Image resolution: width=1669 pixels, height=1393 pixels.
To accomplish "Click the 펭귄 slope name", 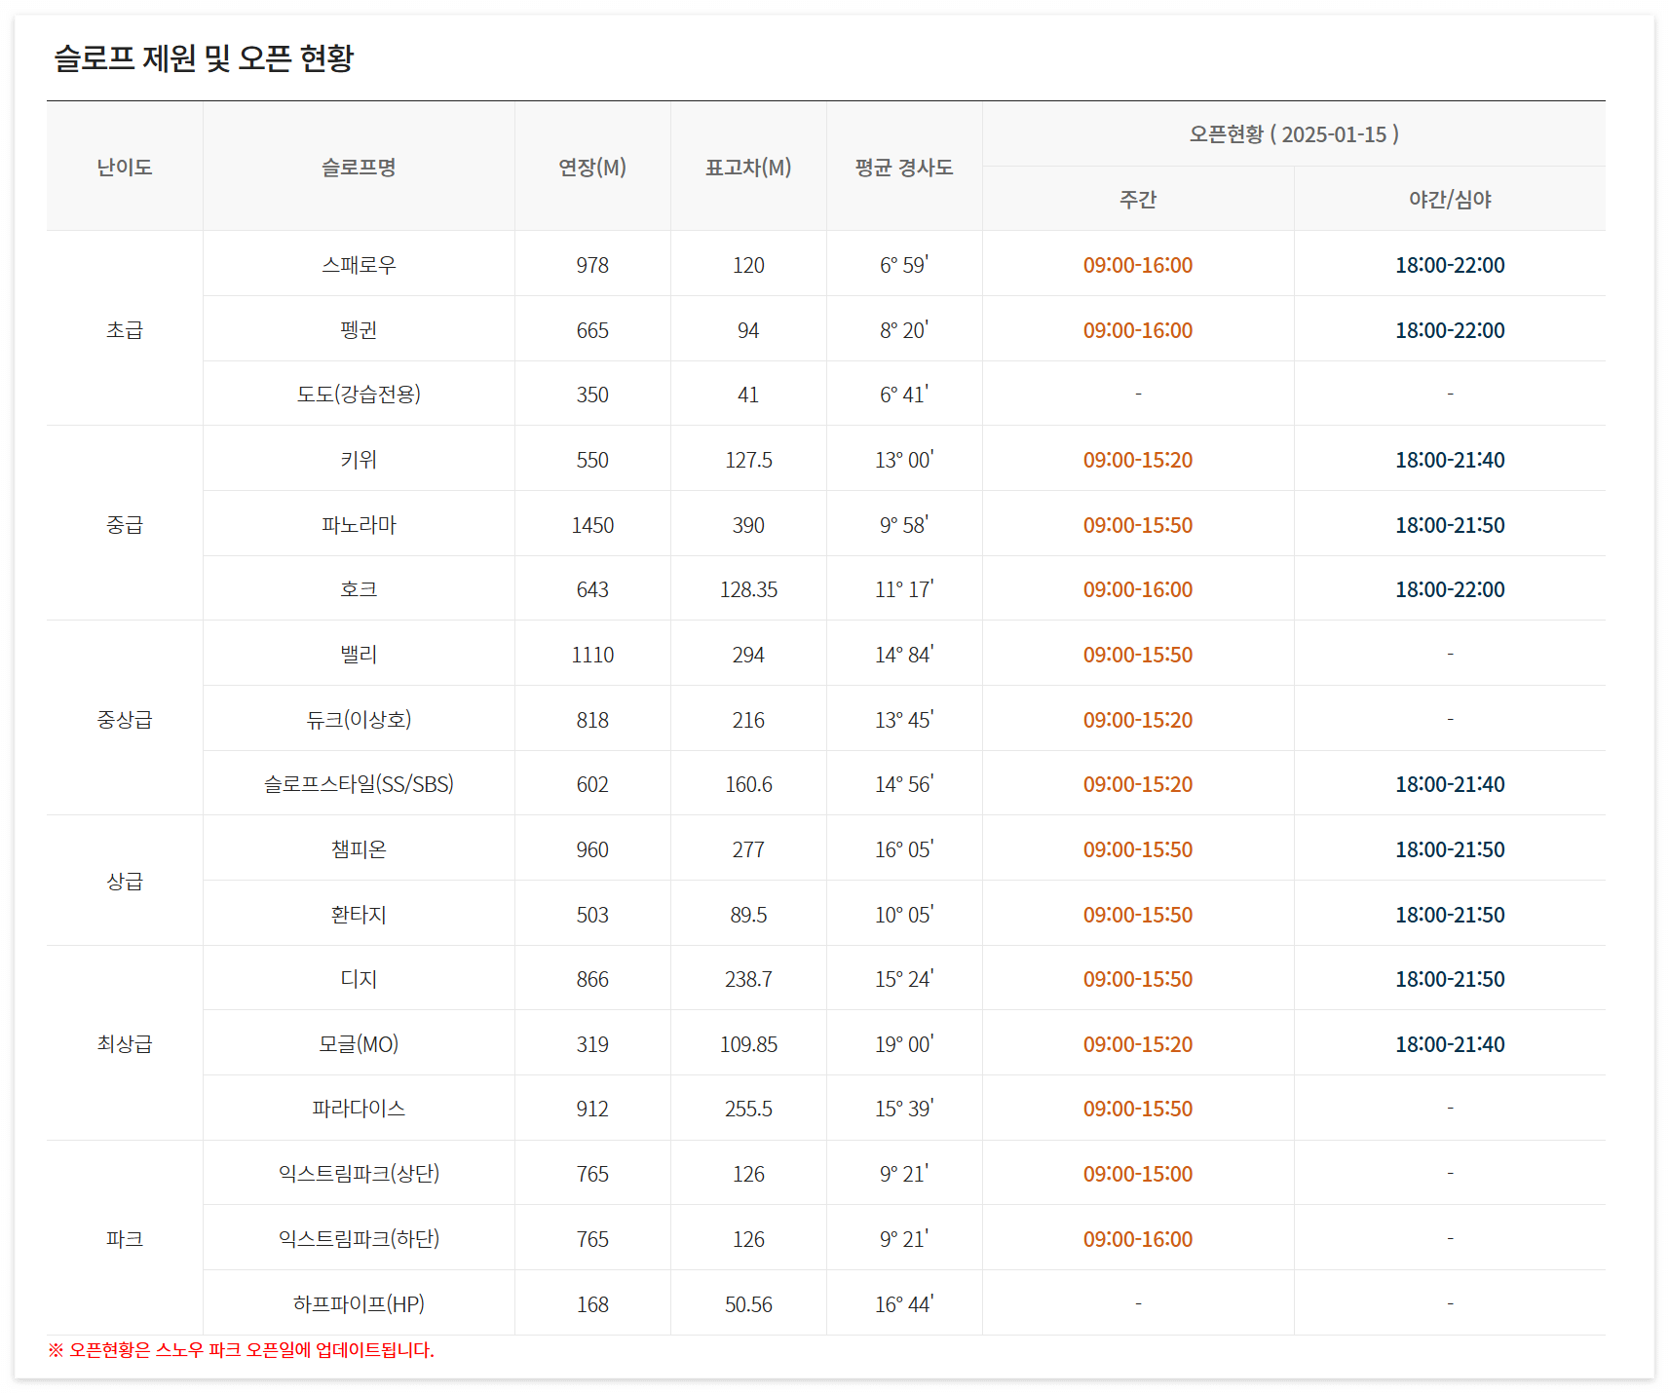I will click(x=358, y=329).
